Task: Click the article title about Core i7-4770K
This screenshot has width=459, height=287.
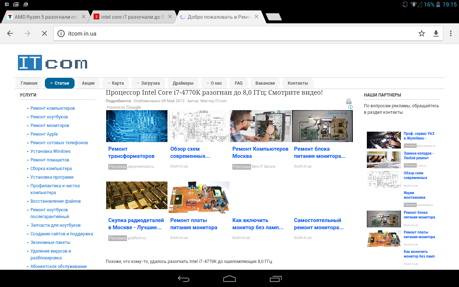Action: [214, 93]
